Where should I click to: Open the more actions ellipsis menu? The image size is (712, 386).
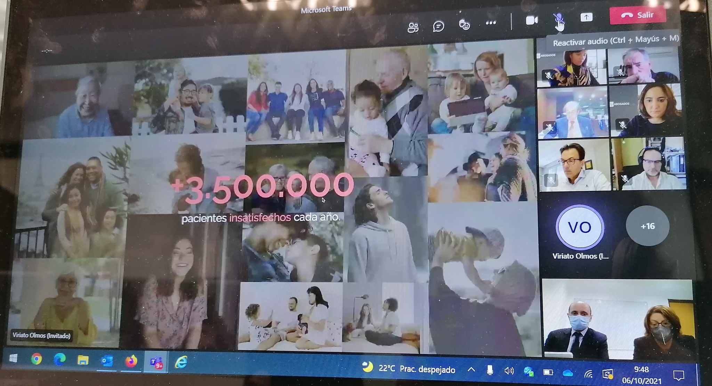point(491,23)
